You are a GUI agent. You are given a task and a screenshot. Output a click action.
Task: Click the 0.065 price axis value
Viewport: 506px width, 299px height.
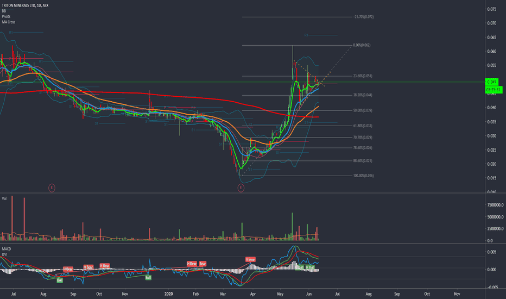point(492,38)
